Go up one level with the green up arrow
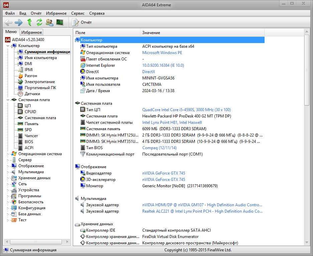The height and width of the screenshot is (256, 313). pos(29,22)
